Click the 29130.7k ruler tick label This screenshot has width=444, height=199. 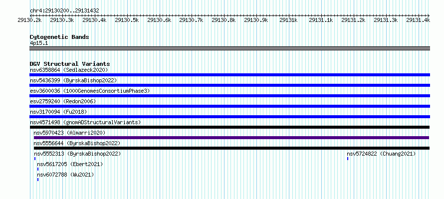[x=192, y=20]
